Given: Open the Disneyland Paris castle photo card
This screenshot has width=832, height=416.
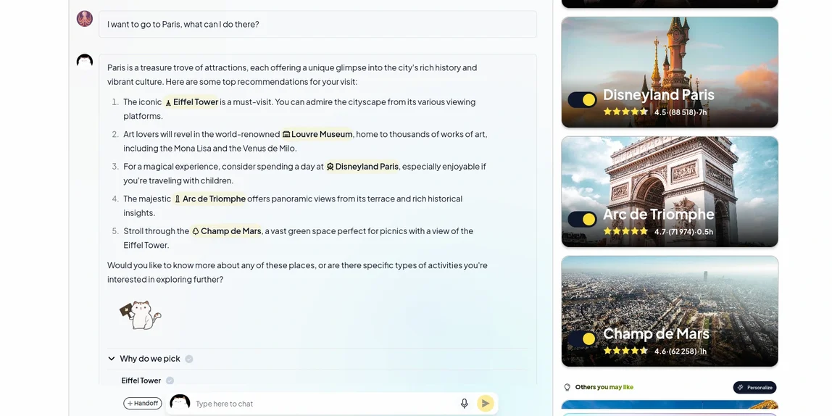Looking at the screenshot, I should [x=670, y=72].
